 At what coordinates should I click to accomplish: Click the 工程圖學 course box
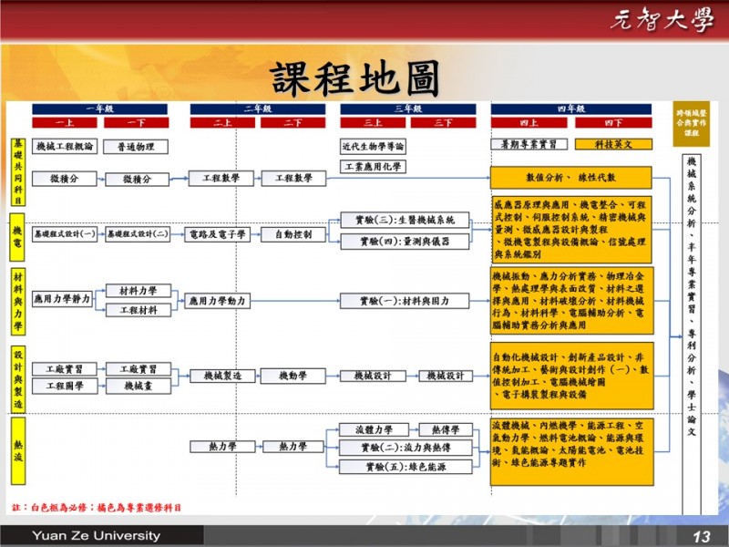coord(64,387)
